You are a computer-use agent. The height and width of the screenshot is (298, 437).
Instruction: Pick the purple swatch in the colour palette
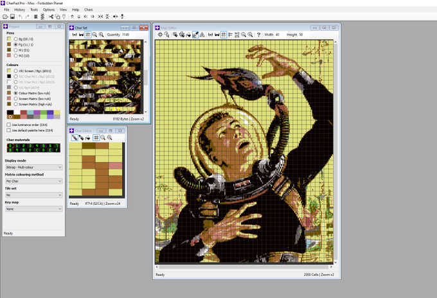(x=37, y=112)
